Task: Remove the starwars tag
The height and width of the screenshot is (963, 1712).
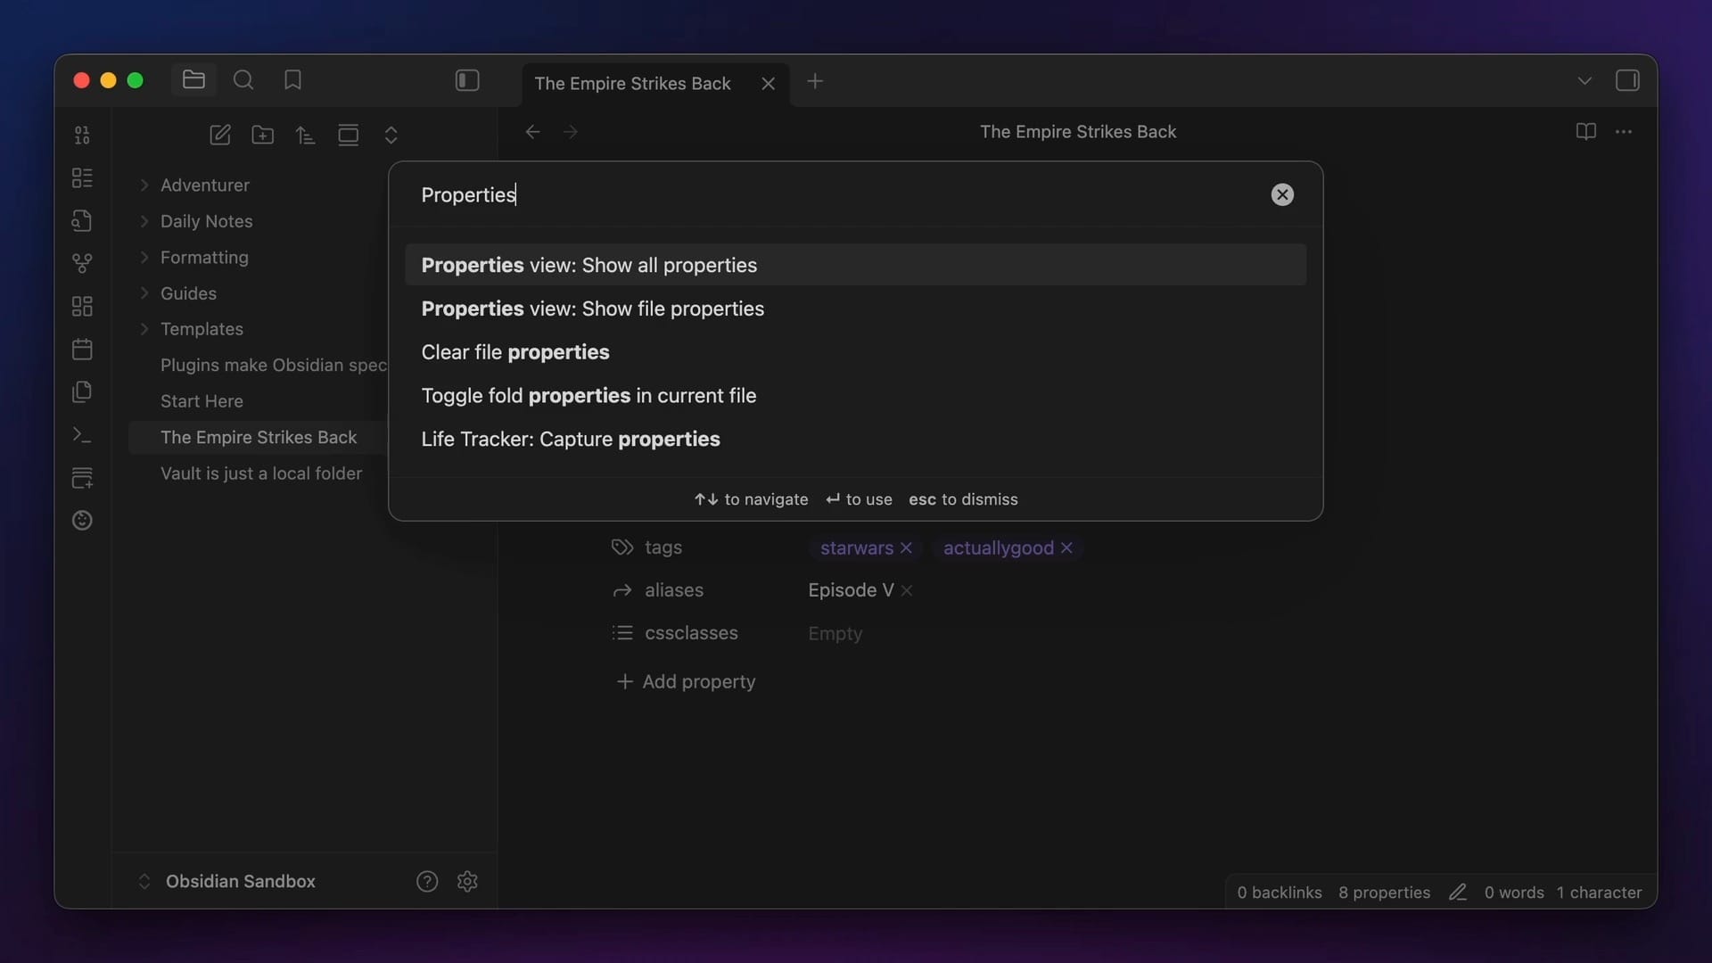Action: pyautogui.click(x=906, y=547)
